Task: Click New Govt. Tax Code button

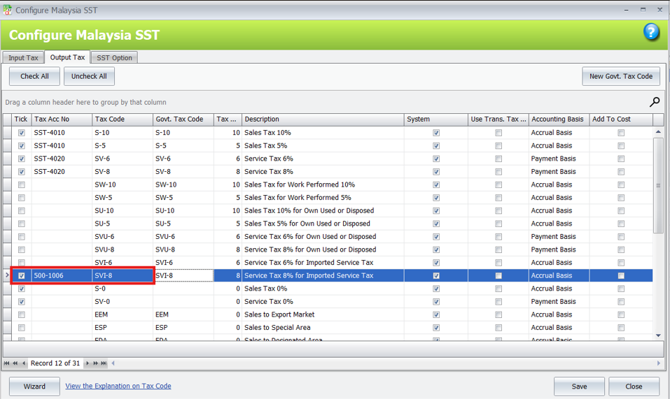Action: pyautogui.click(x=621, y=76)
